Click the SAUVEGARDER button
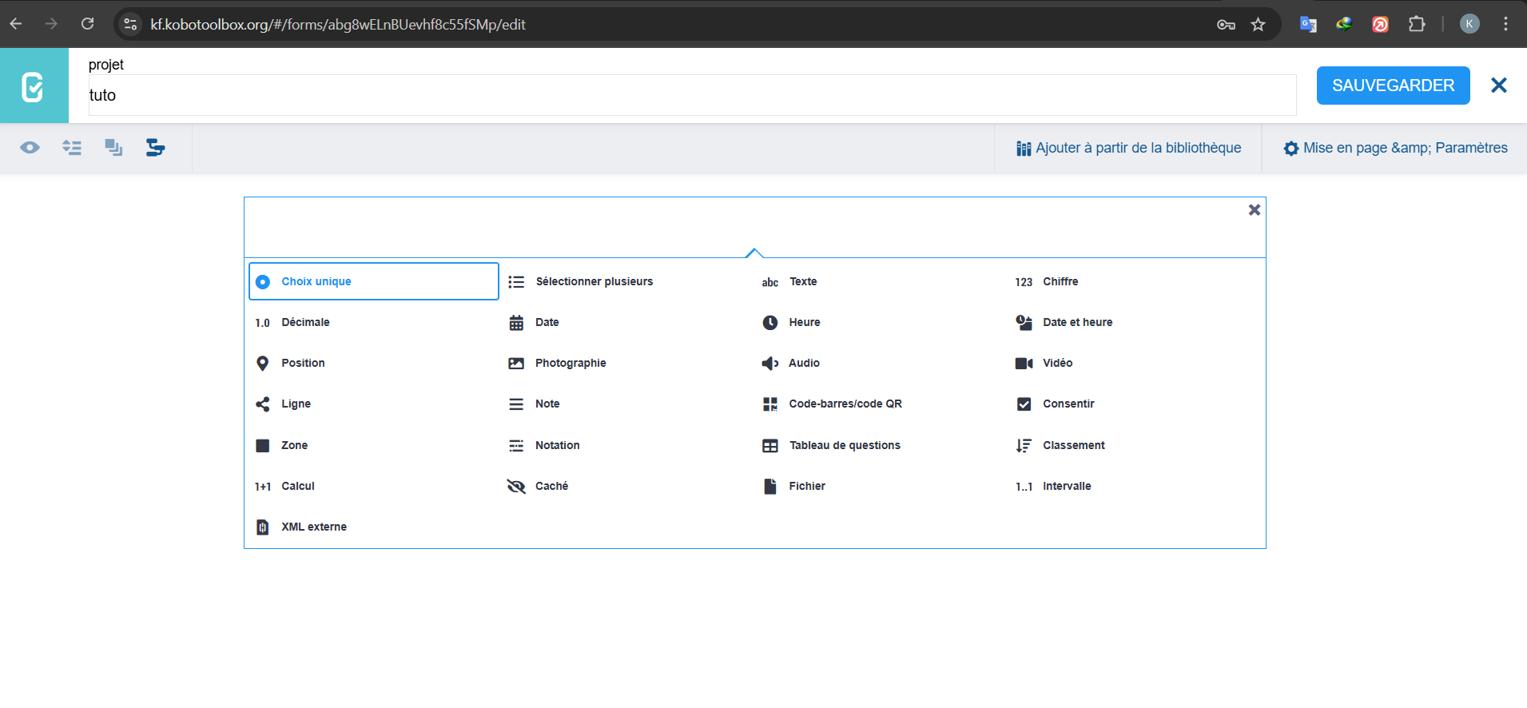The height and width of the screenshot is (708, 1527). [x=1392, y=86]
